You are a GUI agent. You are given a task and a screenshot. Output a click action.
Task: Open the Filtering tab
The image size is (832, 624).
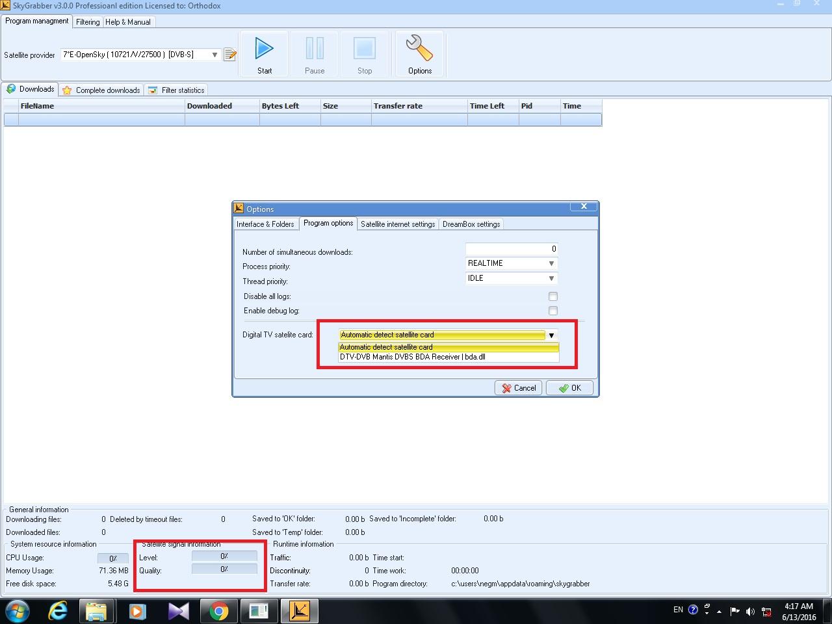pyautogui.click(x=88, y=22)
